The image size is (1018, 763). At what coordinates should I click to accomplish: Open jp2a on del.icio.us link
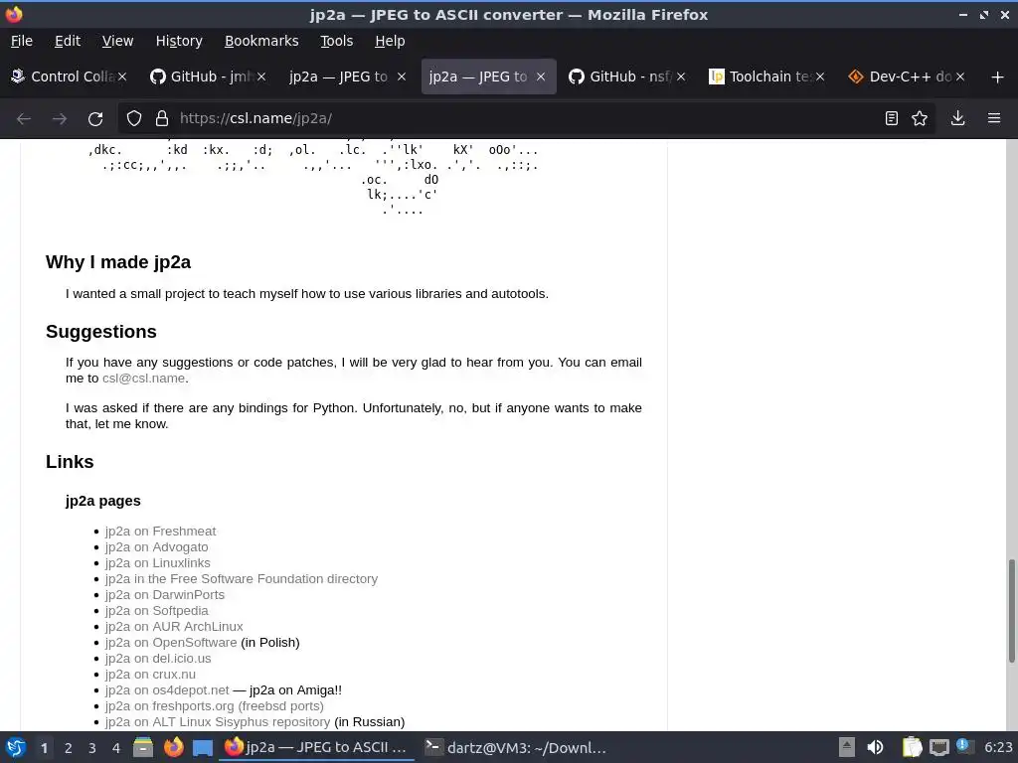(158, 659)
